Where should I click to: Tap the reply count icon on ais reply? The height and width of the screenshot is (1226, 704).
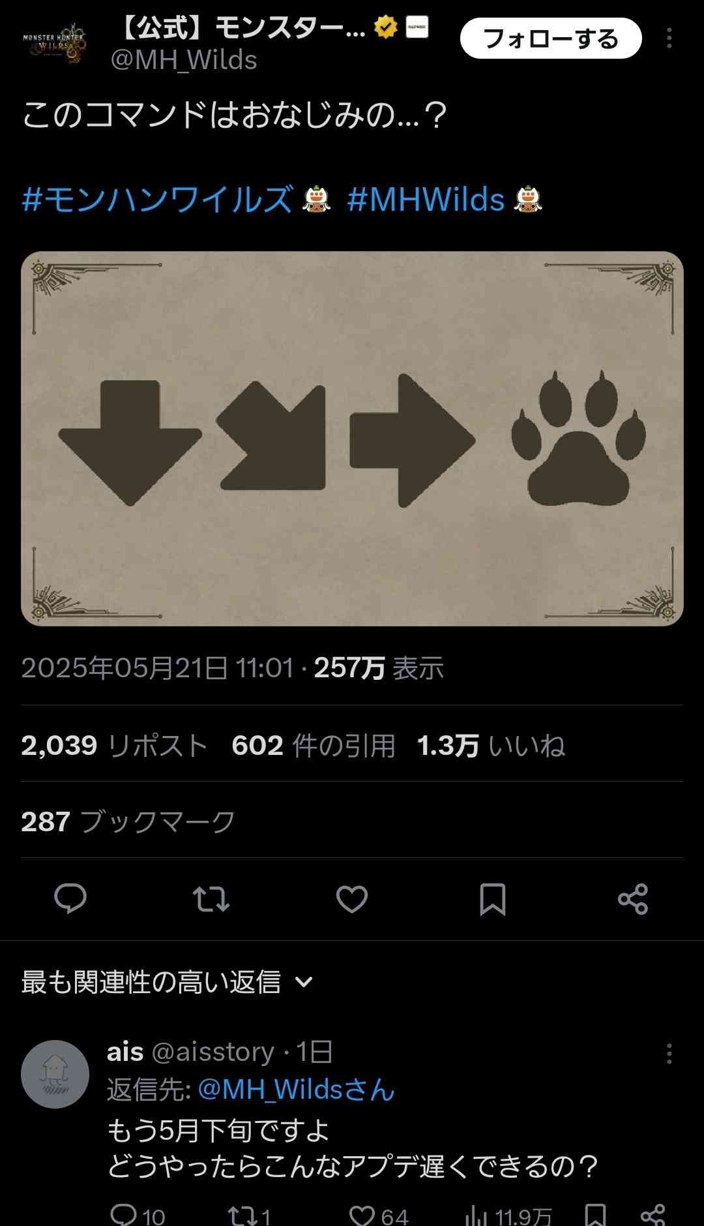(x=124, y=1215)
